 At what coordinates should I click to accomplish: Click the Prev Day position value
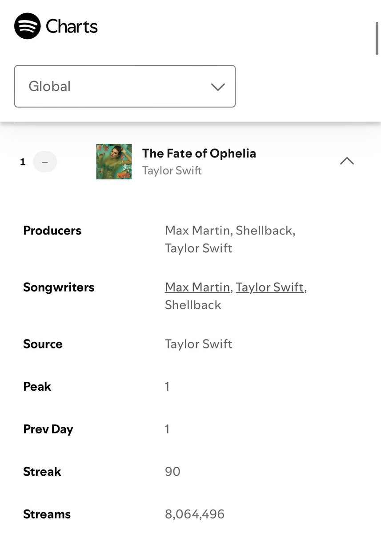[x=167, y=429]
